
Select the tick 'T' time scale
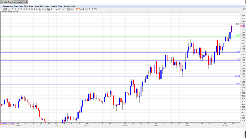pos(13,9)
